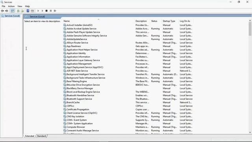Select the COM+ System Application service
This screenshot has height=142, width=252.
click(80, 123)
